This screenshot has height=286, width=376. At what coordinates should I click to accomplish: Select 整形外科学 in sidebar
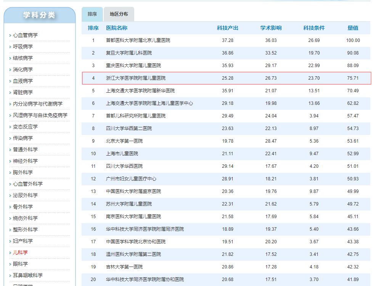[25, 230]
